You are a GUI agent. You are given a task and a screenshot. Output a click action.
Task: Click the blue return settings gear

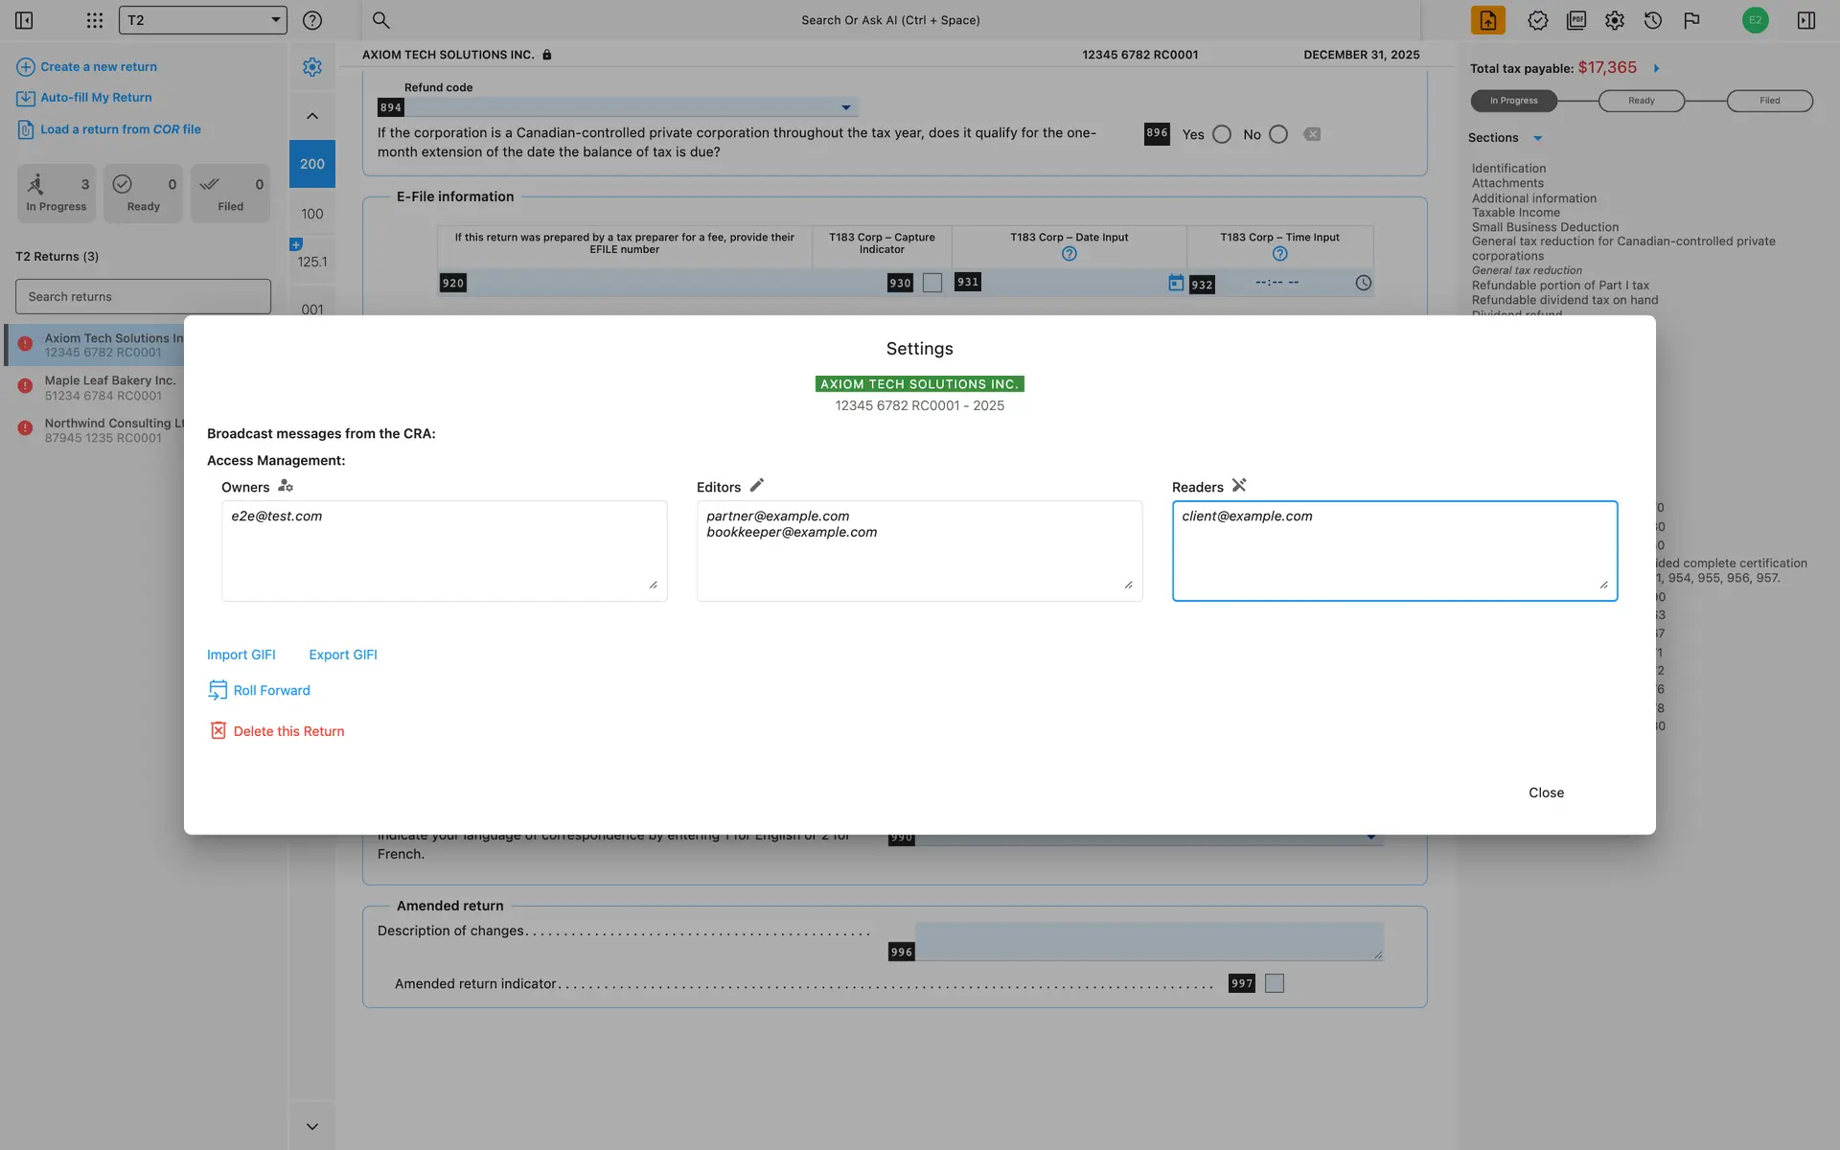pos(312,67)
